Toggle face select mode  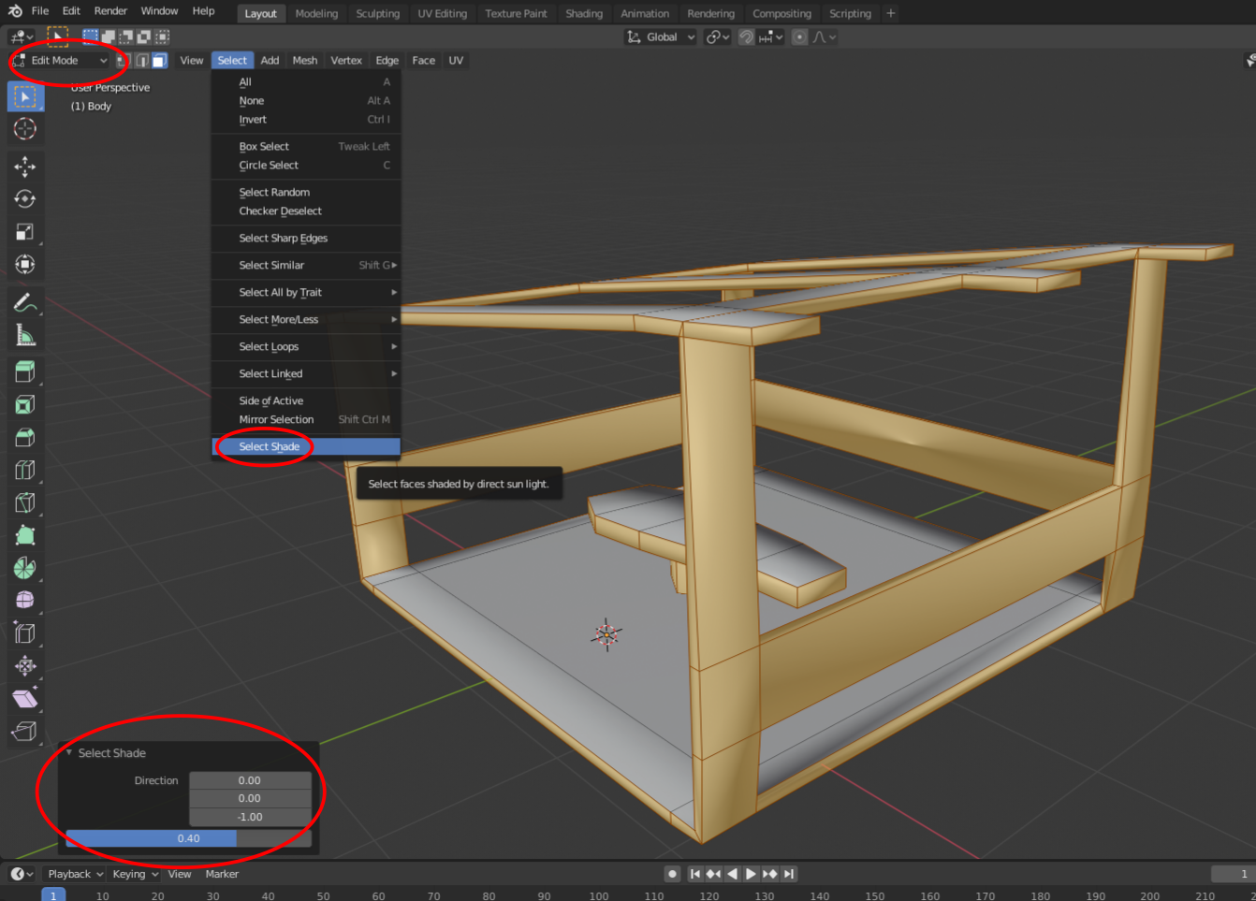click(159, 60)
